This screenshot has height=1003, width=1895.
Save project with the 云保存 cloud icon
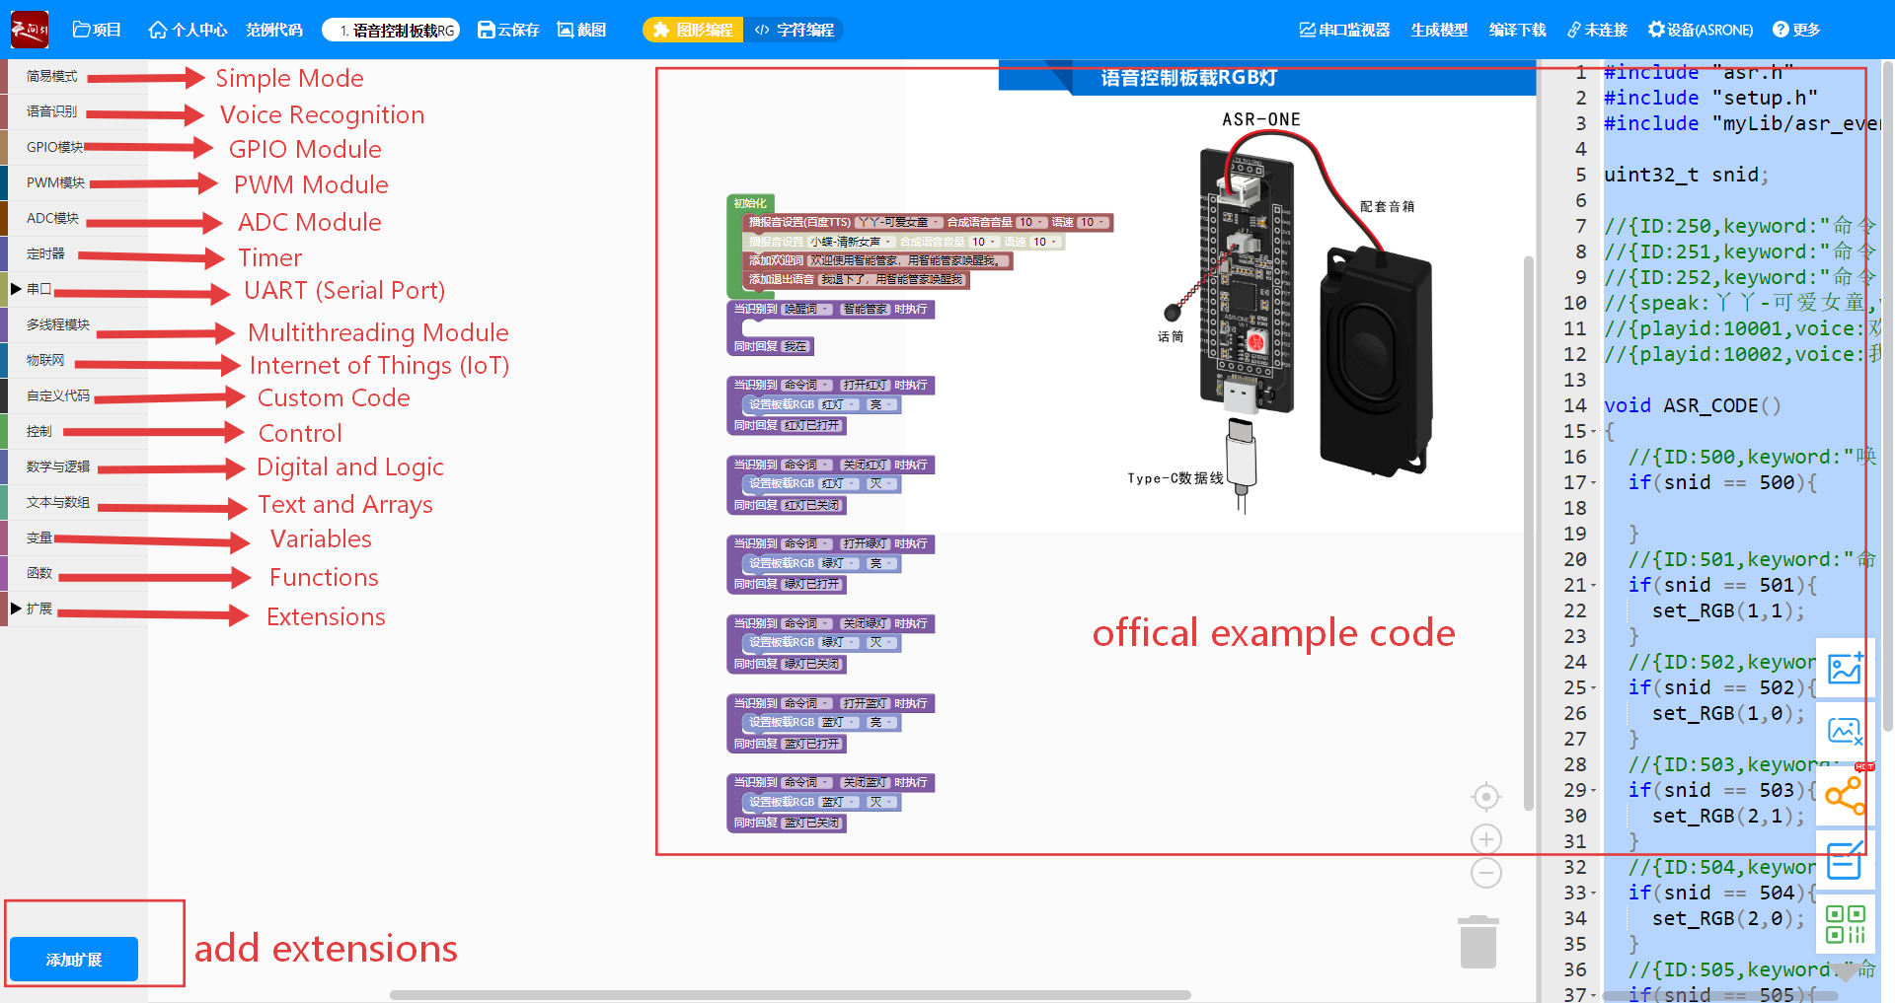[x=508, y=30]
